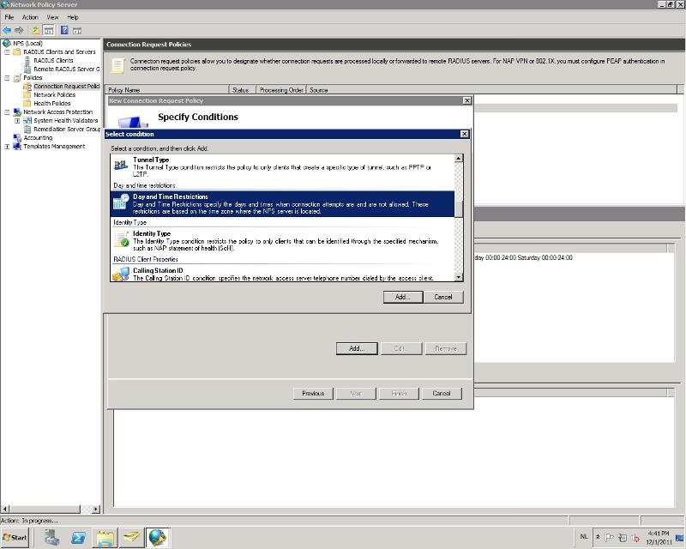Launch PowerShell from the taskbar
The image size is (686, 549).
78,537
